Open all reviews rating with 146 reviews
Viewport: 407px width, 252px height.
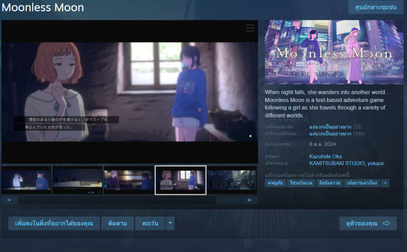(x=337, y=134)
